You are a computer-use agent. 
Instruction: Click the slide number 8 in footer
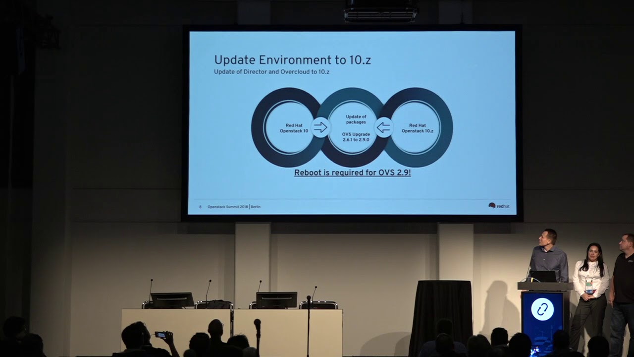[x=200, y=207]
